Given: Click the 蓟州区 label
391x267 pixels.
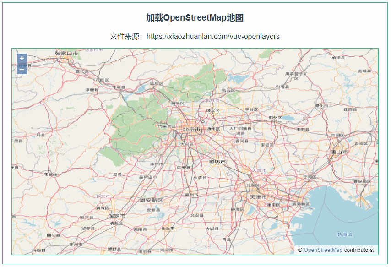Looking at the screenshot, I should click(275, 117).
